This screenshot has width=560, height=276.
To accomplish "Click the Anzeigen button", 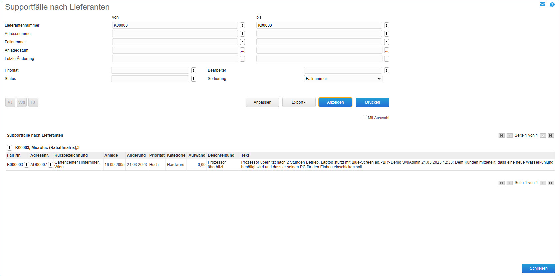I will tap(335, 102).
